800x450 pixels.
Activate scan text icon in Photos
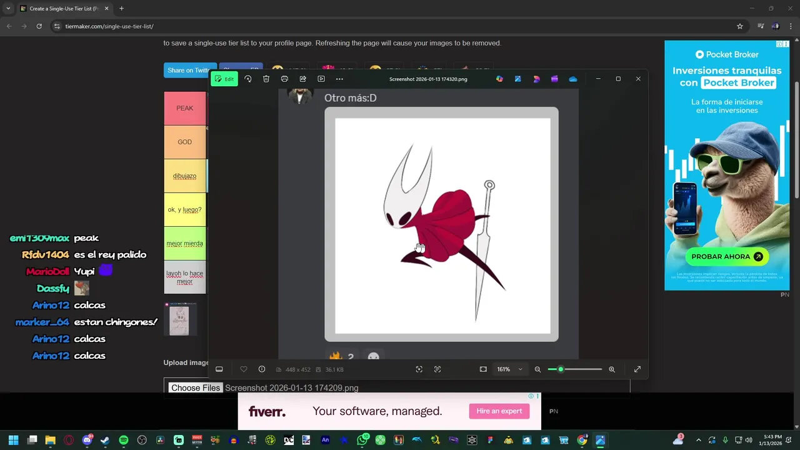[437, 369]
